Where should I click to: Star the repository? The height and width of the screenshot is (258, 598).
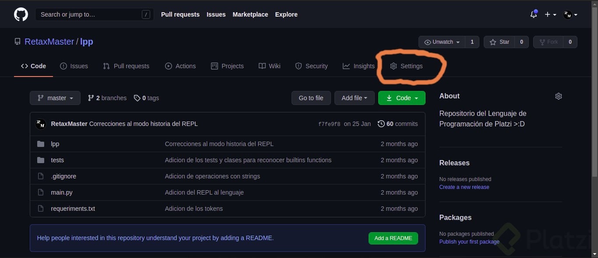[499, 42]
